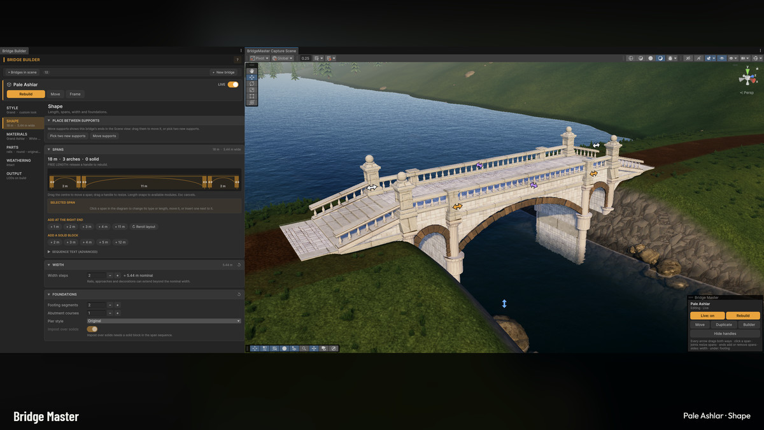The width and height of the screenshot is (764, 430).
Task: Click Duplicate in Bridge Master overlay
Action: pos(724,325)
